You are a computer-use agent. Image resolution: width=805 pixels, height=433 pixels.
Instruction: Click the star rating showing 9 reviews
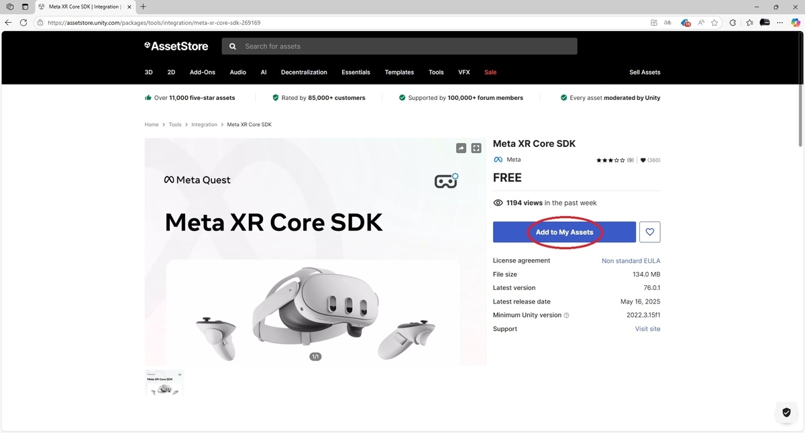[614, 160]
